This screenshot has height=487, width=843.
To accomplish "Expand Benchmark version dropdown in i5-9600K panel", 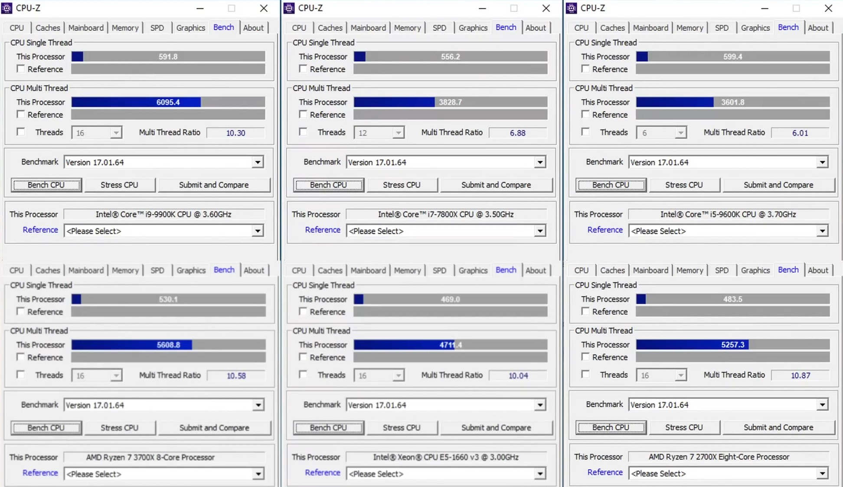I will tap(822, 162).
